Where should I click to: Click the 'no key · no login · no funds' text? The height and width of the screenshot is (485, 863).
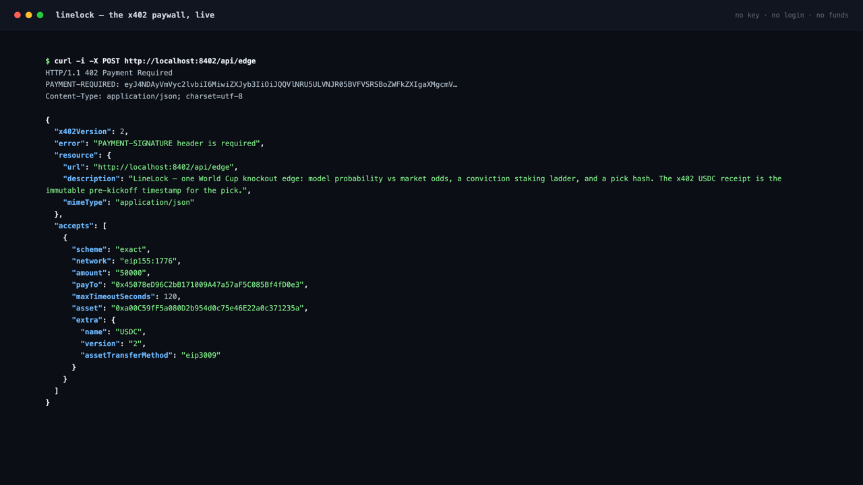coord(792,15)
